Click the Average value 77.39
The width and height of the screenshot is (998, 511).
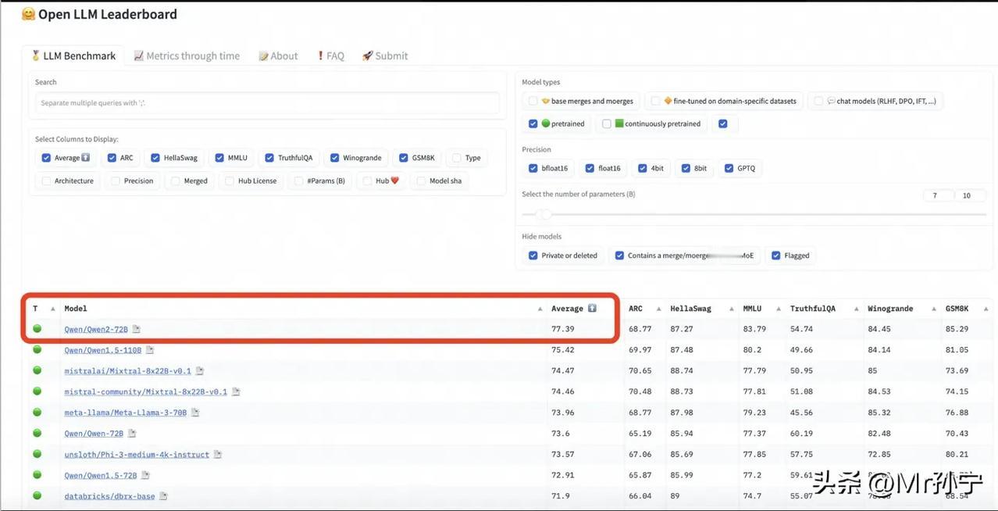click(563, 330)
